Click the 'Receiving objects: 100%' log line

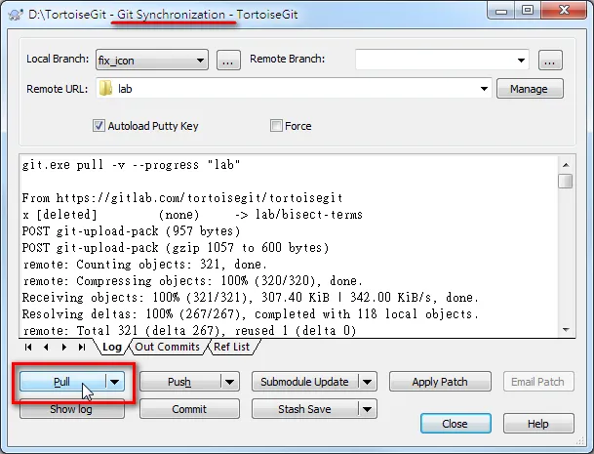tap(251, 298)
